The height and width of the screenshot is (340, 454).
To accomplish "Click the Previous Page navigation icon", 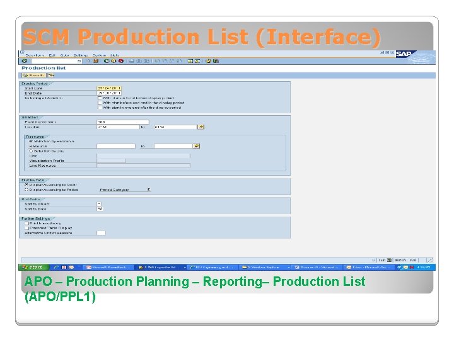I will click(164, 61).
